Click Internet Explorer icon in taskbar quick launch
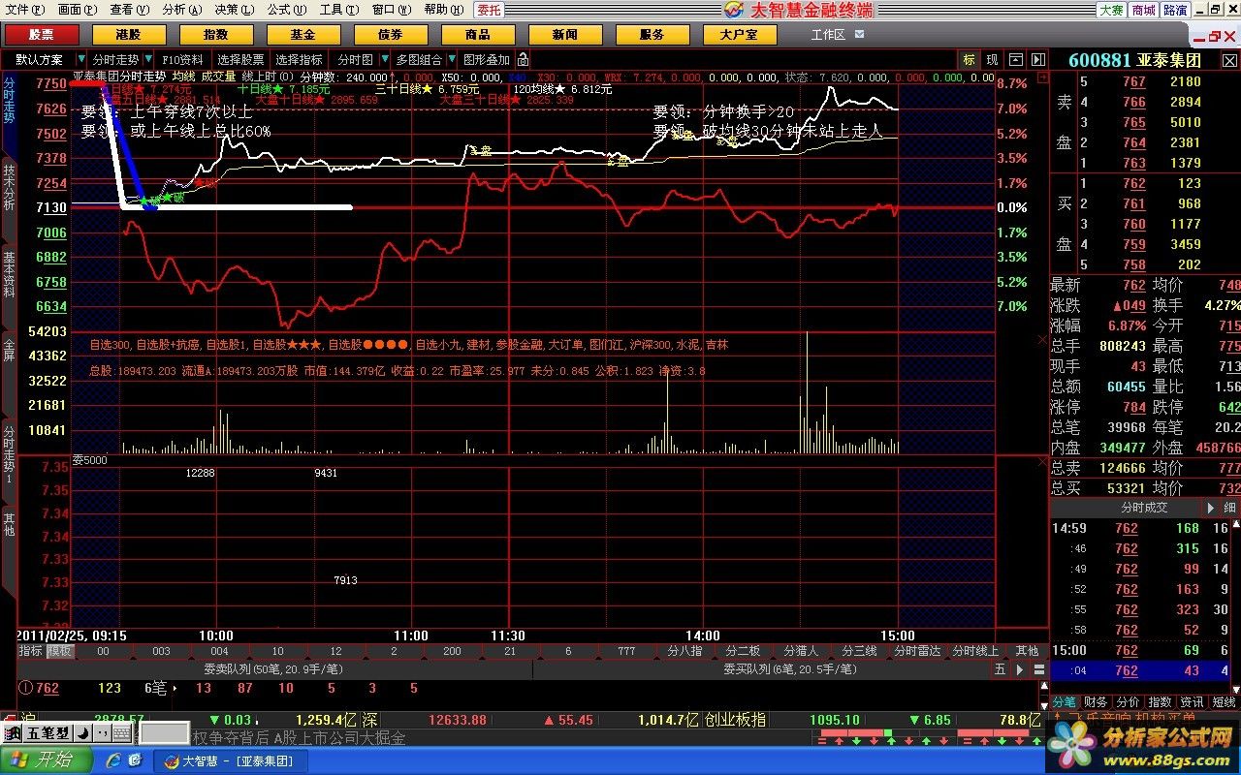 point(113,760)
